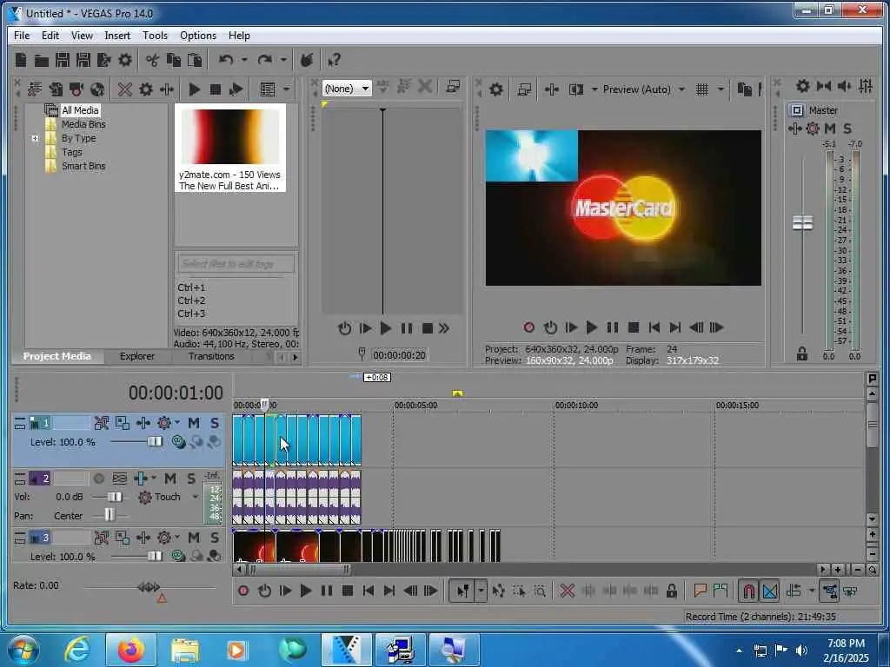Insert region with green flags icon
The width and height of the screenshot is (890, 667).
pyautogui.click(x=721, y=591)
